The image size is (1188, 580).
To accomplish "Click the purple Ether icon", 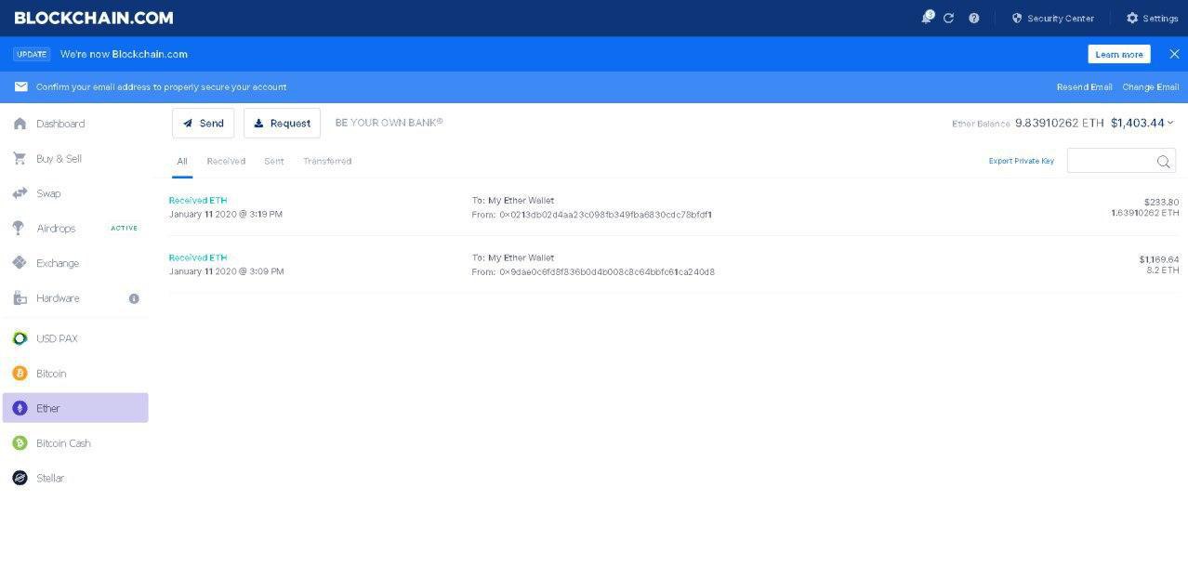I will pos(20,408).
